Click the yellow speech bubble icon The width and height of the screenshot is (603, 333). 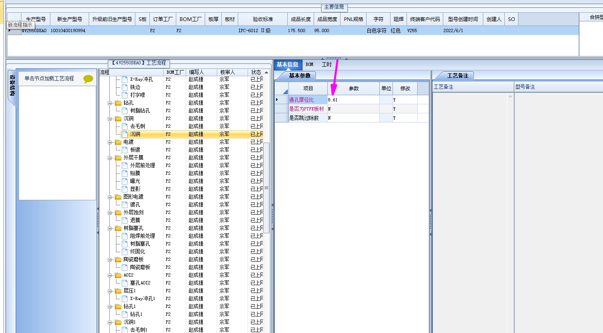point(88,79)
